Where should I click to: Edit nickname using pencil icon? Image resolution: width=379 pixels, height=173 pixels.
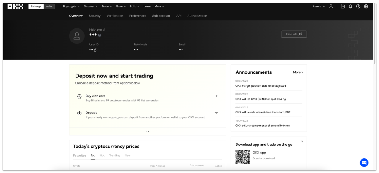(x=99, y=35)
